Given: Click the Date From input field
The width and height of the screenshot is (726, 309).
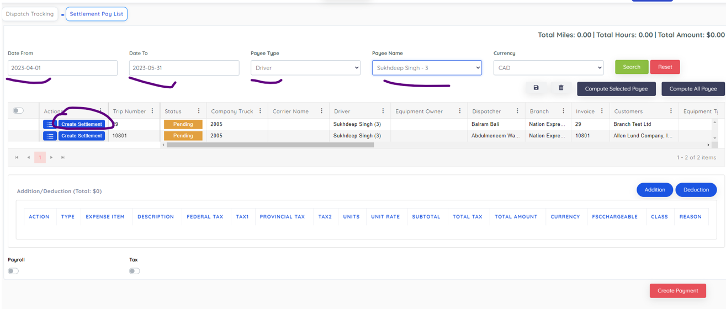Looking at the screenshot, I should pyautogui.click(x=62, y=68).
